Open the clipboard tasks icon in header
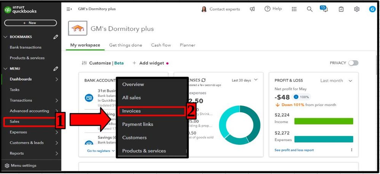This screenshot has height=174, width=380. coord(341,9)
